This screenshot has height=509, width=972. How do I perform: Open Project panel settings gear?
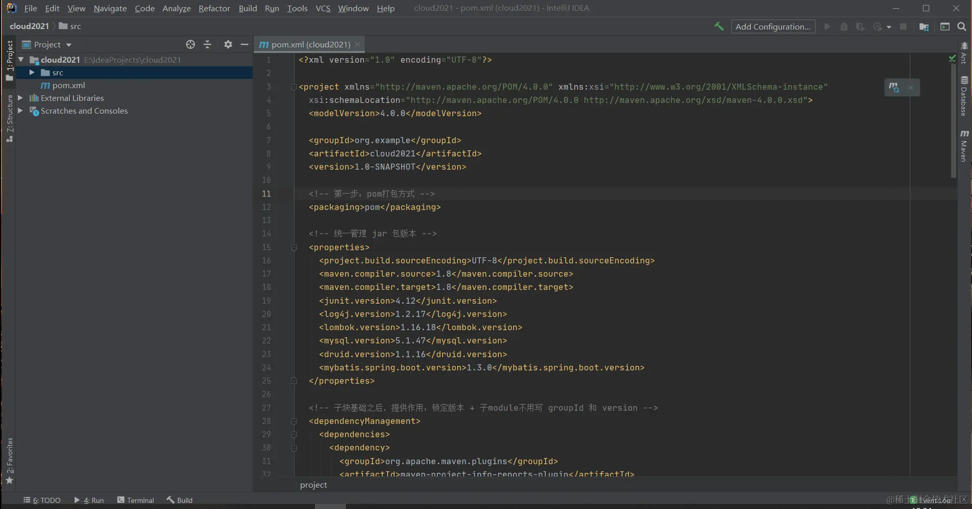[228, 44]
